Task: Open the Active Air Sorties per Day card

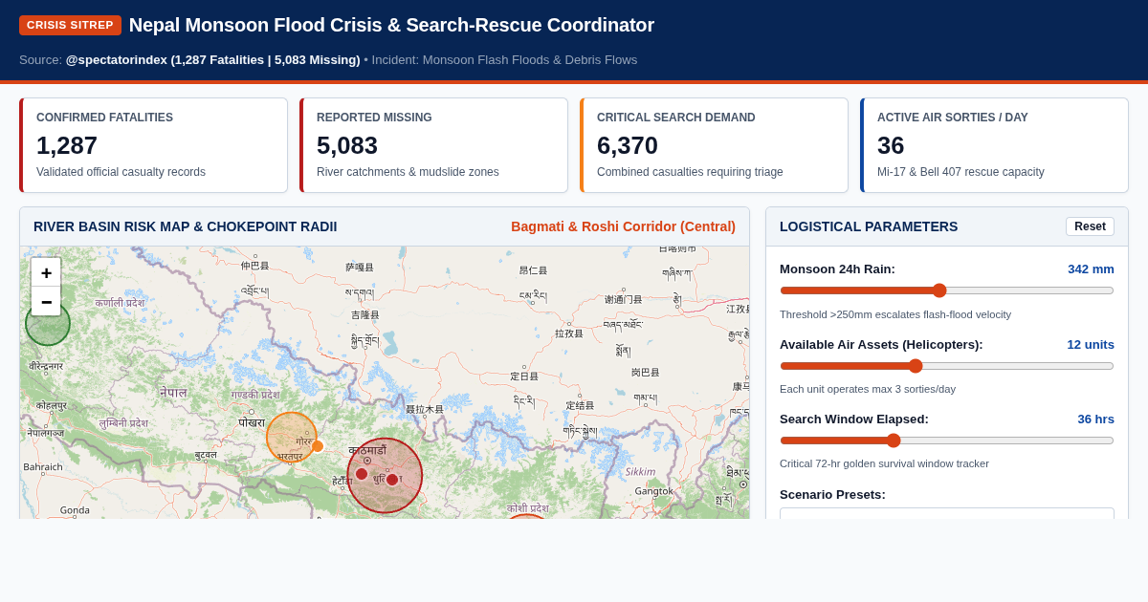Action: [994, 145]
